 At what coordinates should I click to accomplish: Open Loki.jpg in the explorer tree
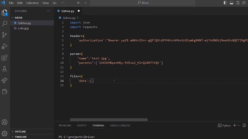[x=32, y=28]
